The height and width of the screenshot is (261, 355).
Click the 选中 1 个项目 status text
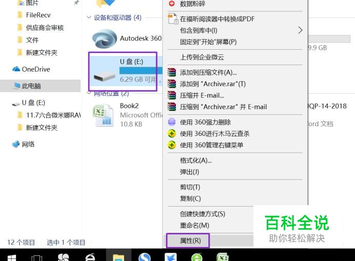pos(66,243)
